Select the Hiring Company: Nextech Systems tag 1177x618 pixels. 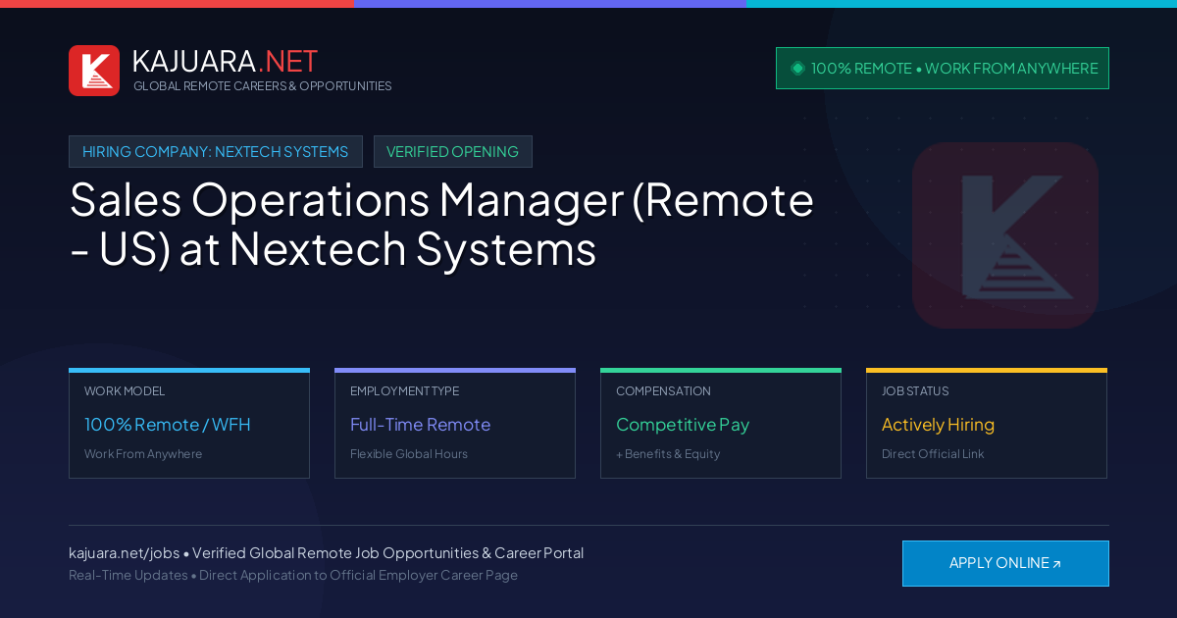pyautogui.click(x=216, y=152)
